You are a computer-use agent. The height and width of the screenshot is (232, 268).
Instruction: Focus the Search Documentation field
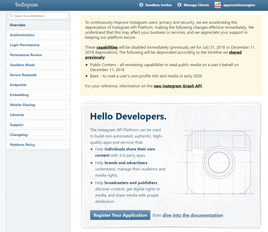coord(38,16)
